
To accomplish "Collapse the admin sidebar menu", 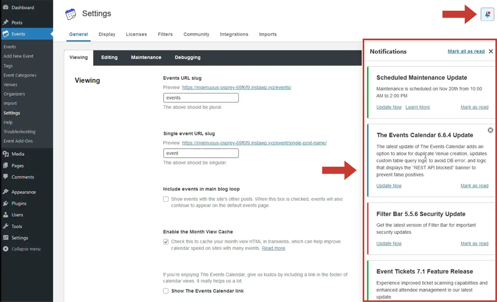I will pyautogui.click(x=26, y=249).
